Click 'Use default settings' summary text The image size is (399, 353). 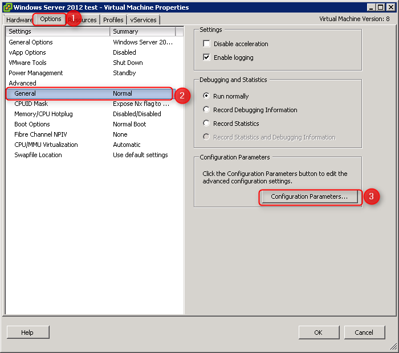(140, 155)
